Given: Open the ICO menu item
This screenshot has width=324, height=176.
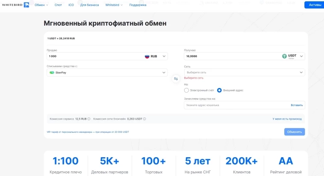Looking at the screenshot, I should click(71, 5).
